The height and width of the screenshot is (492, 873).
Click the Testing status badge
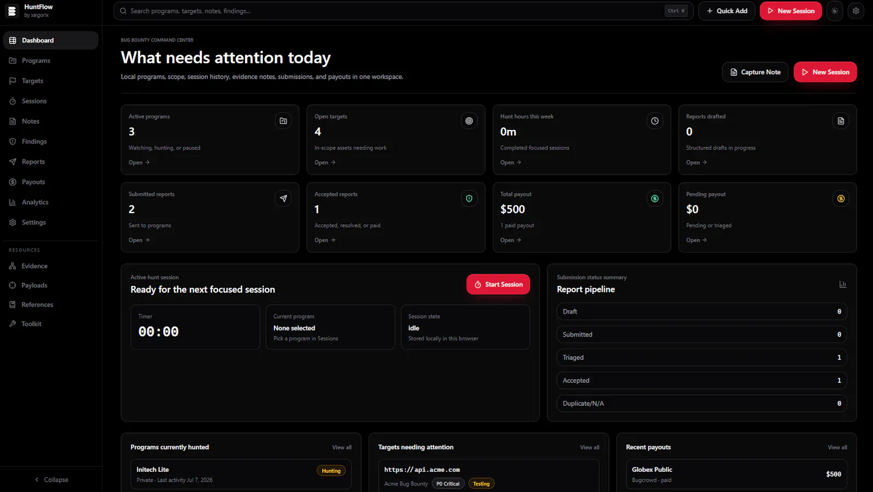481,484
